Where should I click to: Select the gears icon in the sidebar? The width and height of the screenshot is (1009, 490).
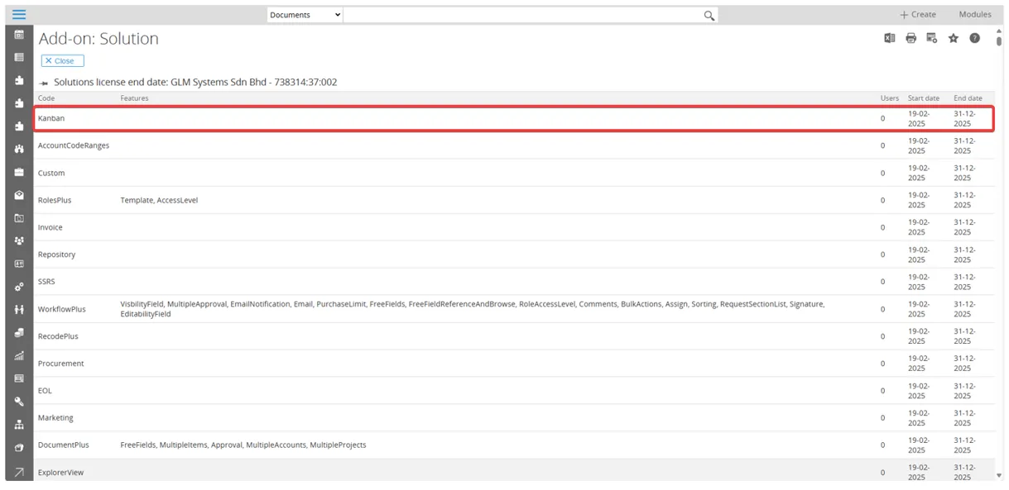(19, 287)
